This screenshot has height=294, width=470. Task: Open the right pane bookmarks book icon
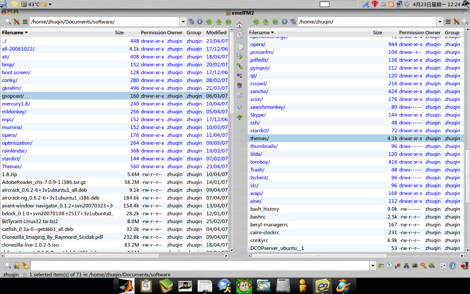pyautogui.click(x=293, y=22)
